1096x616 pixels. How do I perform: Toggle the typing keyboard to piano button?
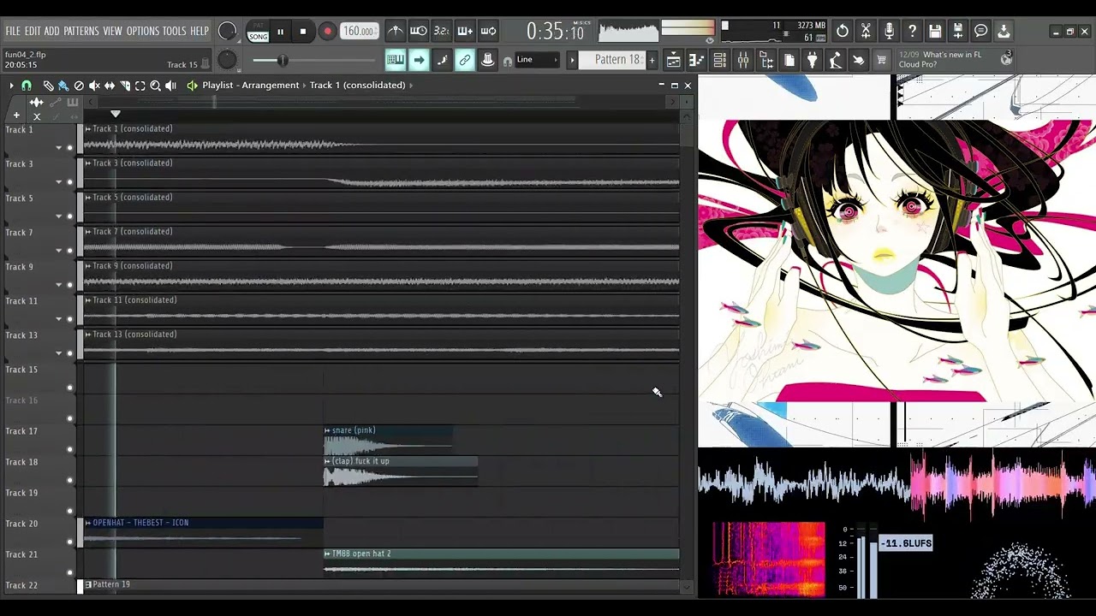[396, 60]
